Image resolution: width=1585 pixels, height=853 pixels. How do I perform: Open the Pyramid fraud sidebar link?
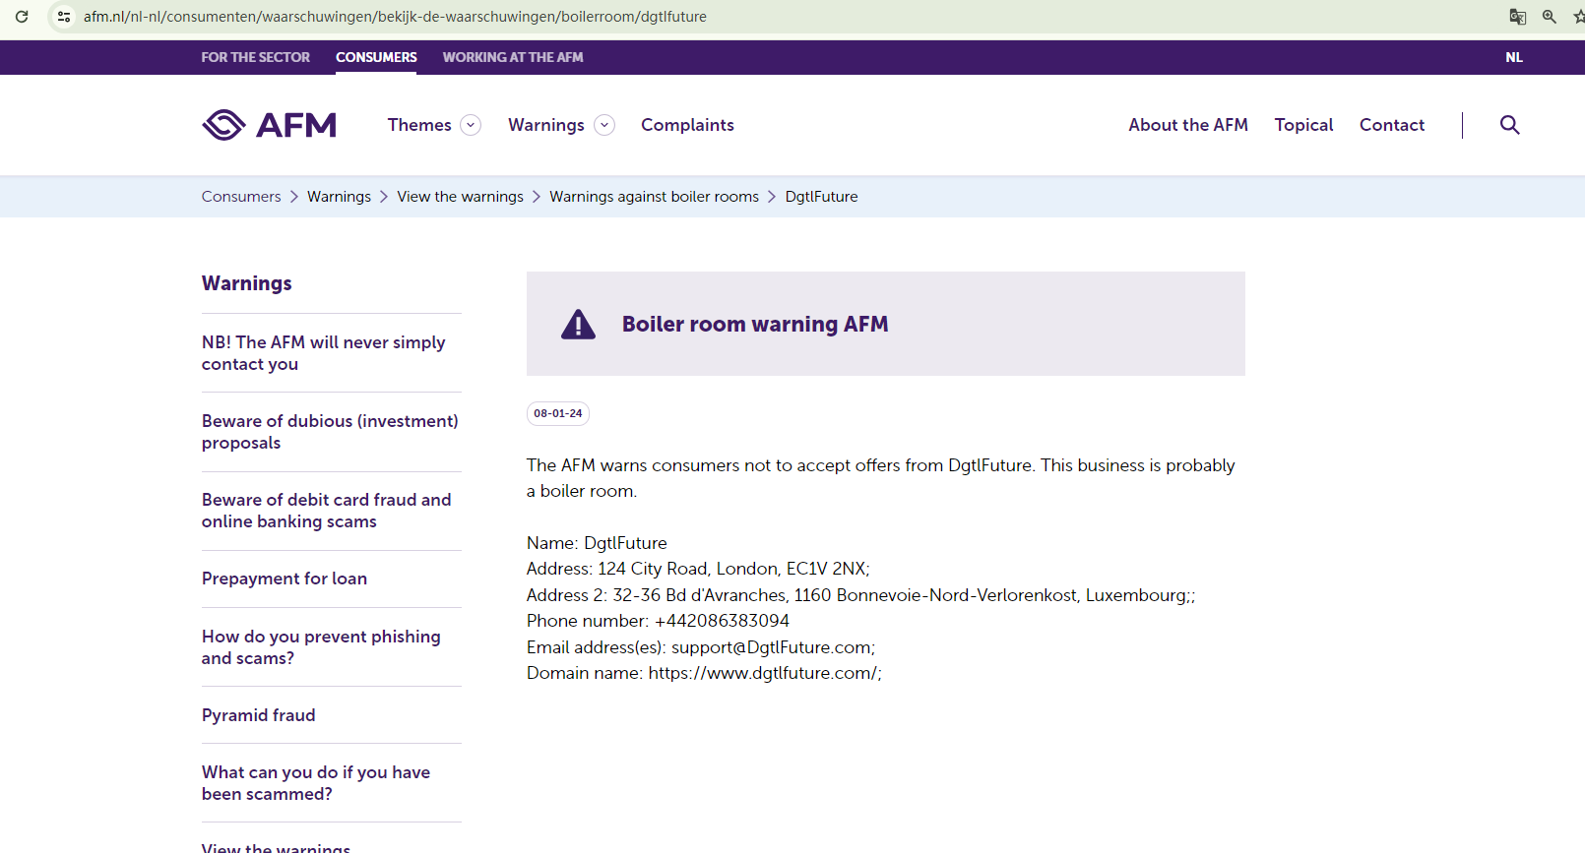pyautogui.click(x=258, y=715)
